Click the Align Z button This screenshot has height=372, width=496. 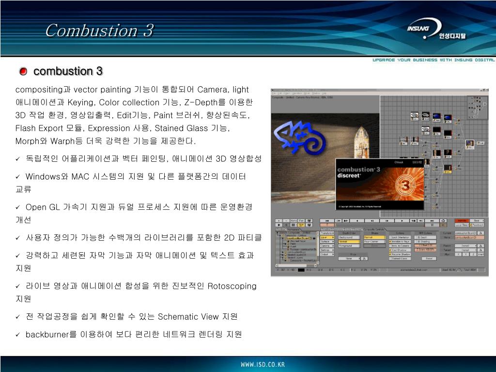click(x=473, y=254)
